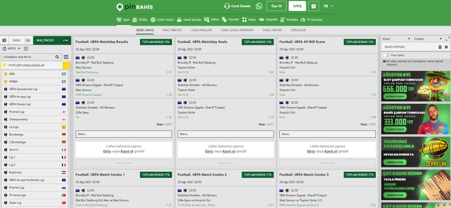Toggle the Hızlı bahis switch
This screenshot has width=451, height=208.
(386, 55)
